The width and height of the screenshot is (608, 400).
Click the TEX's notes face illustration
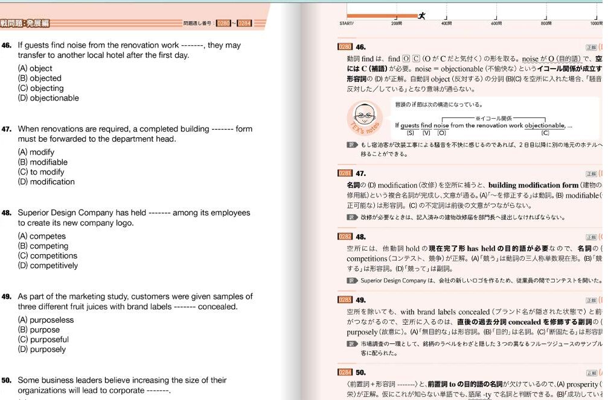[365, 117]
